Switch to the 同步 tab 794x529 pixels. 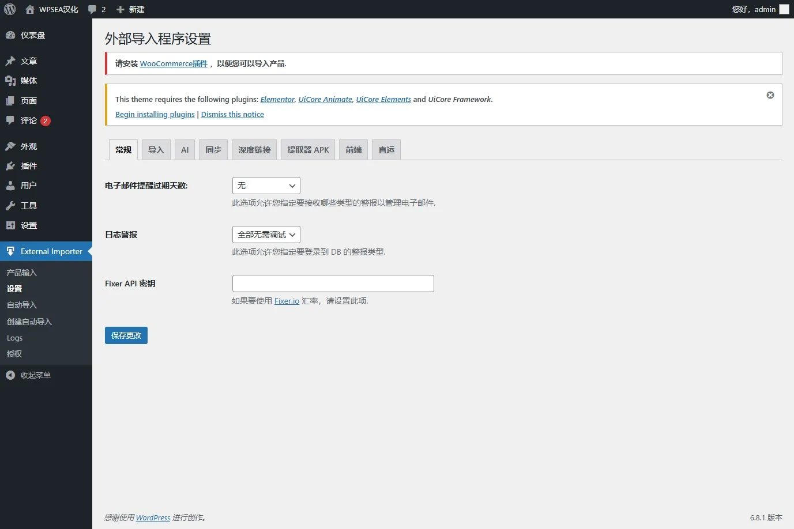(x=213, y=150)
